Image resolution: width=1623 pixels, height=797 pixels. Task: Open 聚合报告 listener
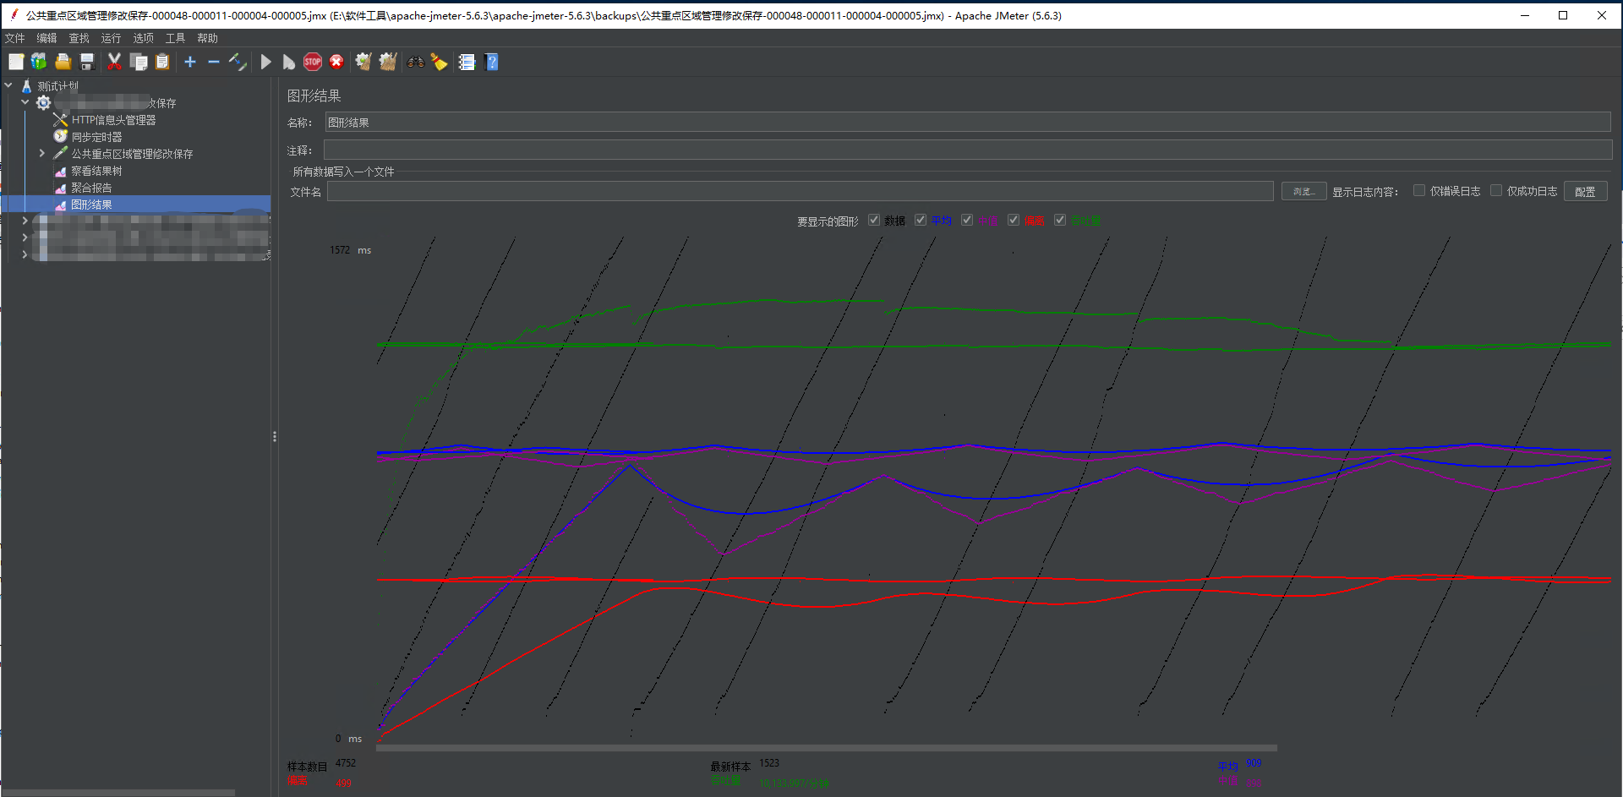tap(91, 188)
